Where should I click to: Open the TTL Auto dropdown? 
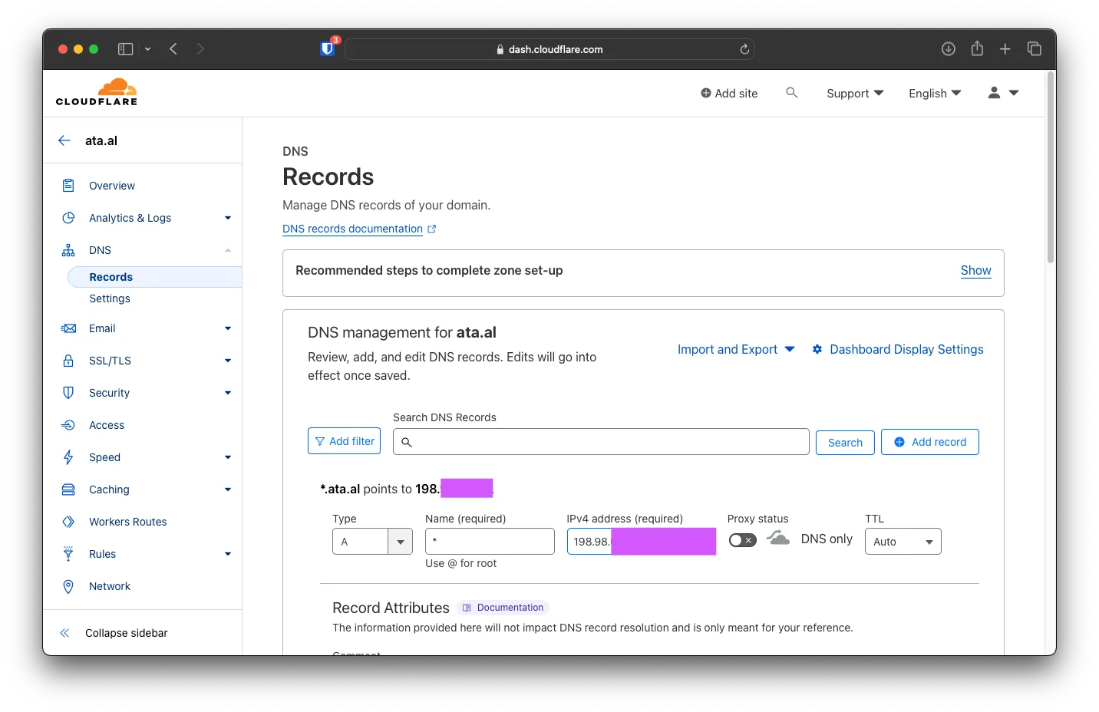[x=903, y=542]
